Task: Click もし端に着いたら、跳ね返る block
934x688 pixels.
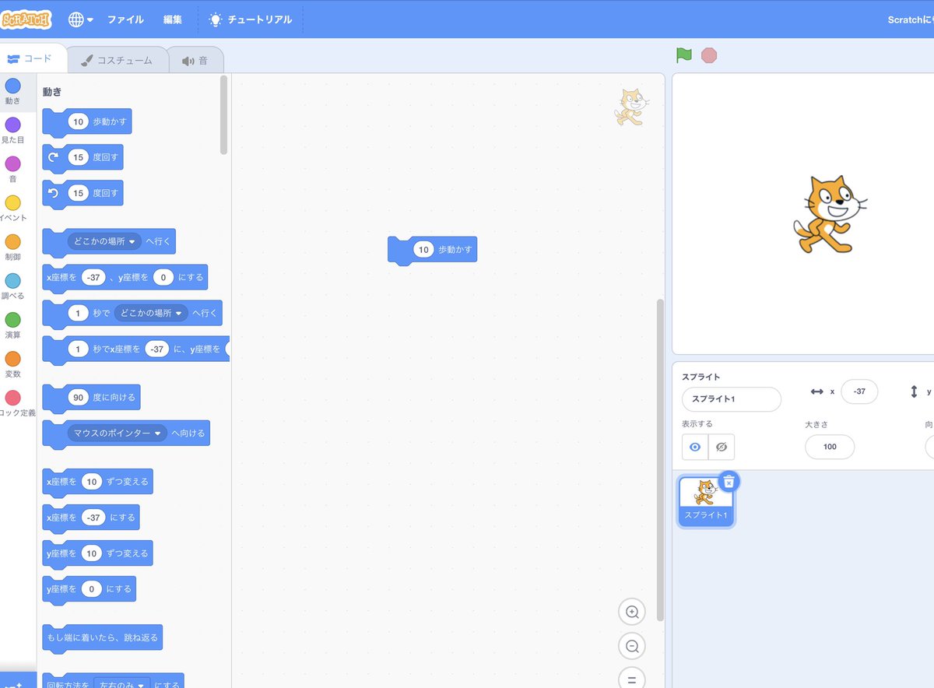Action: coord(102,638)
